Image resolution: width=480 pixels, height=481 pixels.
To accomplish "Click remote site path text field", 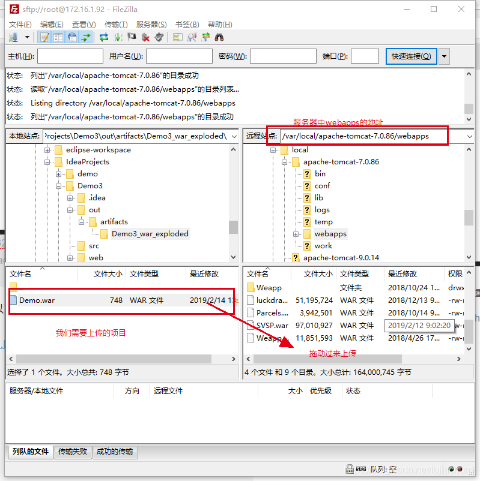I will click(x=372, y=136).
